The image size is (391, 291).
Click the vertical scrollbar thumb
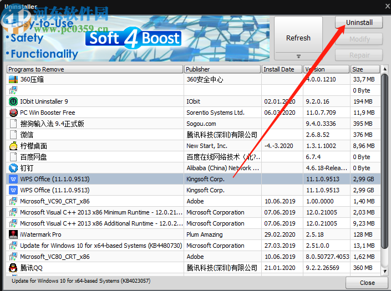pos(385,161)
